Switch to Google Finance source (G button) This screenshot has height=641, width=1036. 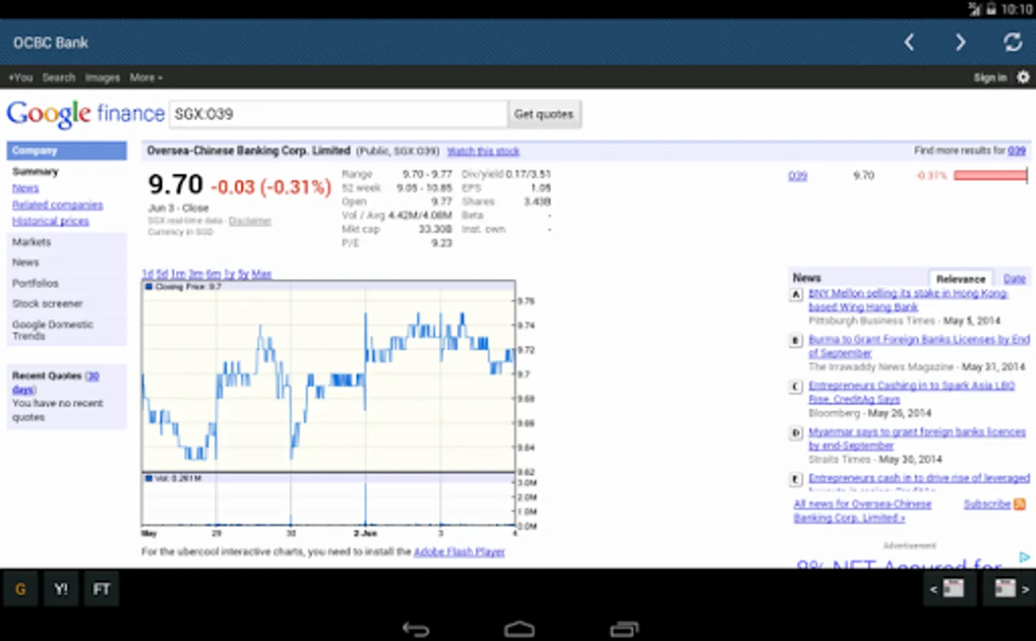click(21, 589)
